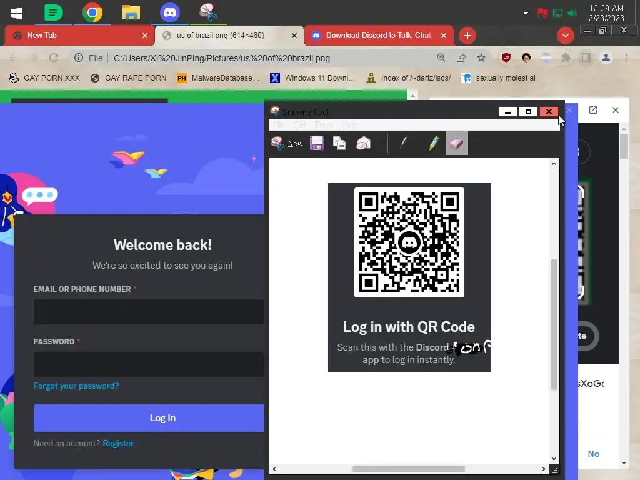Send the snip via the envelope icon
Viewport: 640px width, 480px height.
coord(363,143)
